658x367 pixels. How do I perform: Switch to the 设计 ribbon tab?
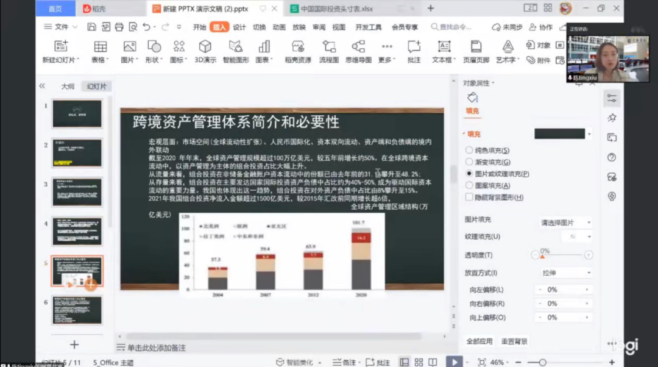239,27
